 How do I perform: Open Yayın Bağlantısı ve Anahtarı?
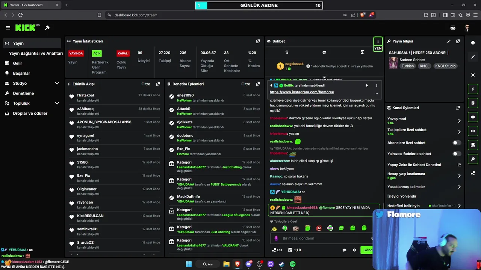pos(36,53)
